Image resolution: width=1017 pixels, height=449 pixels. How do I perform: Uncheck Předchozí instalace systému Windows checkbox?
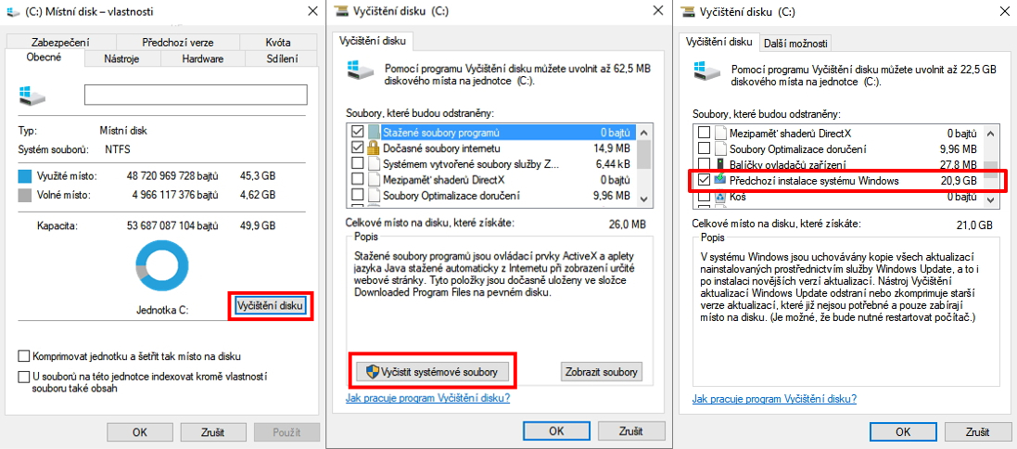tap(704, 180)
